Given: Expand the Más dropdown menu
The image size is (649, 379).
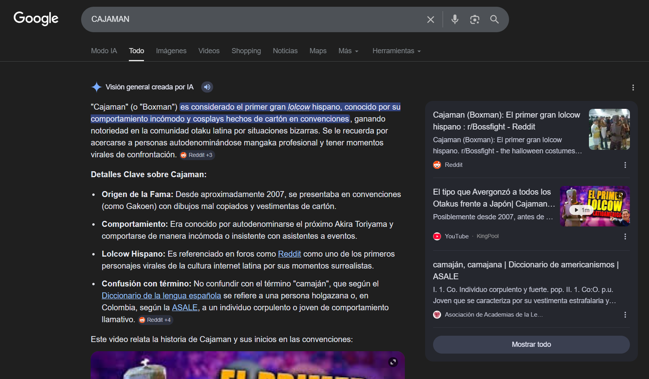Looking at the screenshot, I should [x=348, y=51].
